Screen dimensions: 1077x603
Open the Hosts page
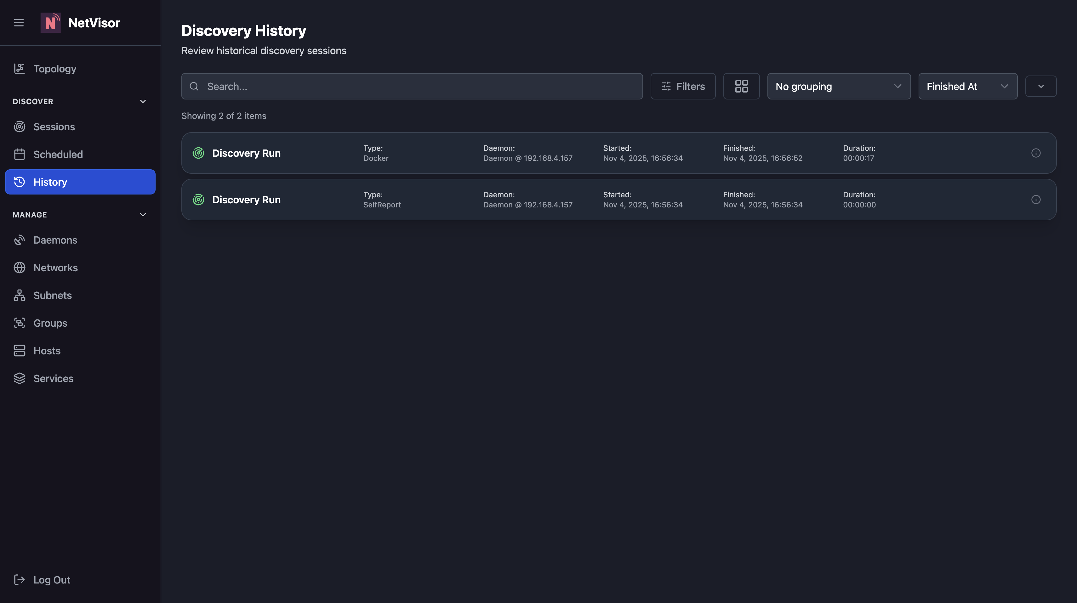pos(80,351)
